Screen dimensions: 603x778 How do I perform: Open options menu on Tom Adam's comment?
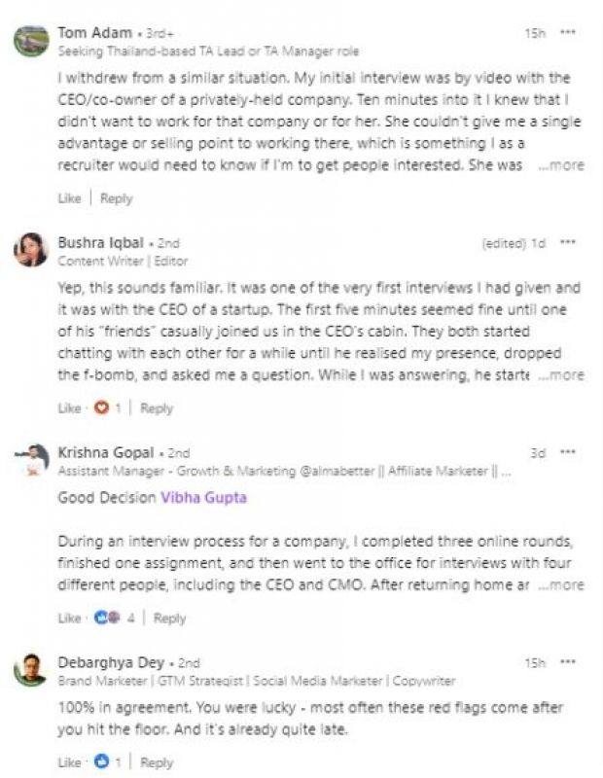click(x=568, y=33)
